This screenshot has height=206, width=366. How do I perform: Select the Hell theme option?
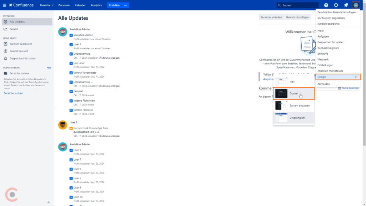pos(293,81)
